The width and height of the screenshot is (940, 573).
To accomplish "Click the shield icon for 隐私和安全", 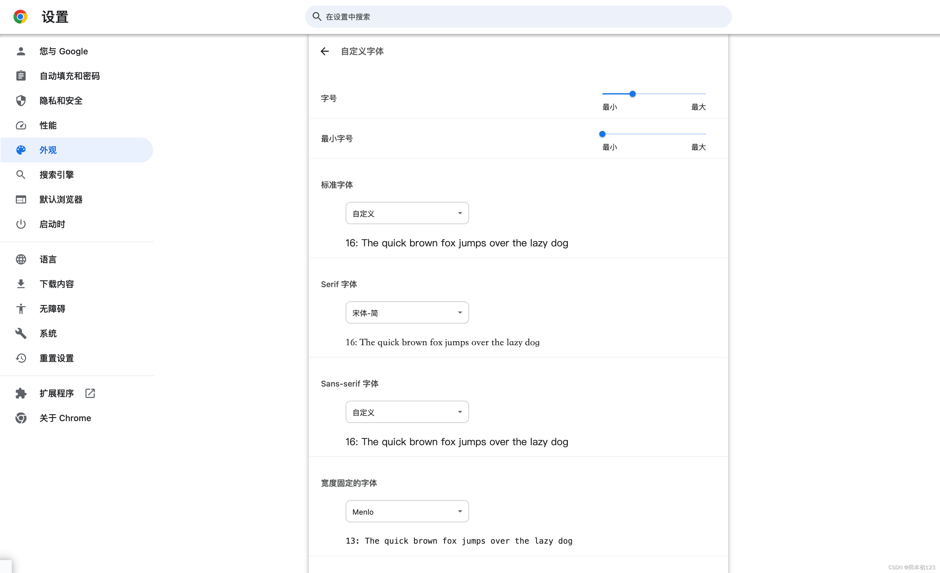I will (x=21, y=100).
